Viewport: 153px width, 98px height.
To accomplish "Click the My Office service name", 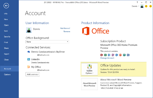I will (36, 67).
